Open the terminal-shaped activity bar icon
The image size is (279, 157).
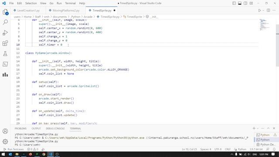pos(5,64)
